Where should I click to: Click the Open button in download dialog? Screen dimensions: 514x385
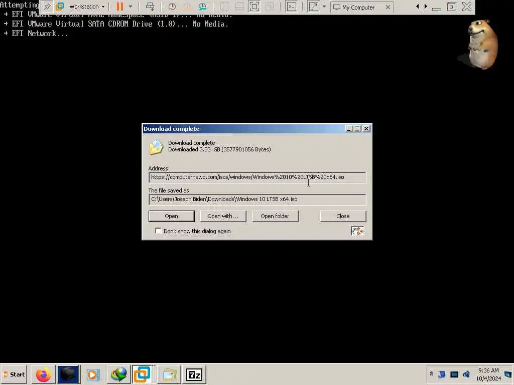172,216
